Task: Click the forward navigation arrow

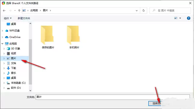Action: click(x=10, y=11)
